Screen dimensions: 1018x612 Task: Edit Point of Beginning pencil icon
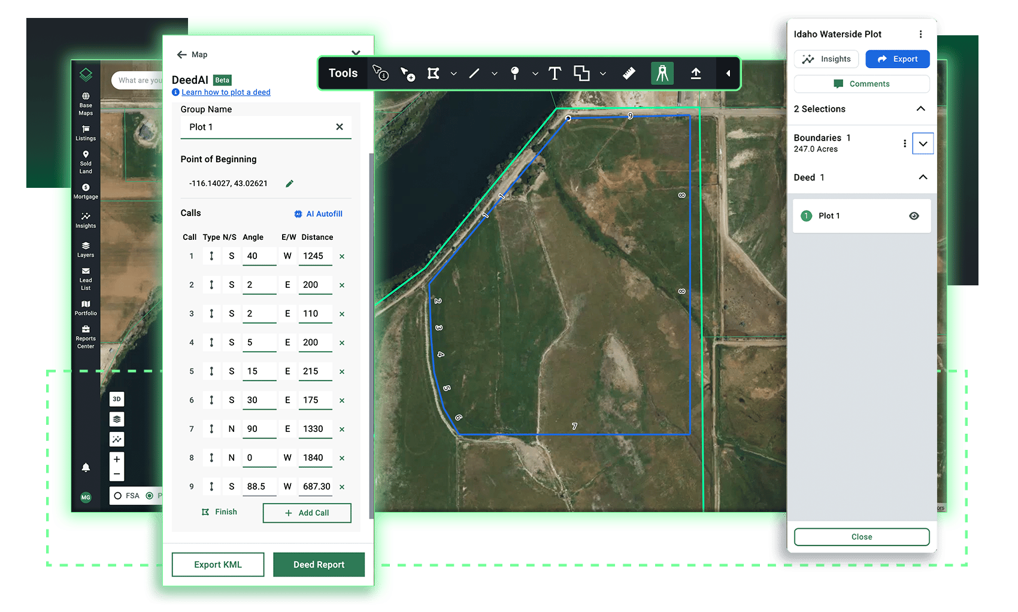[289, 184]
